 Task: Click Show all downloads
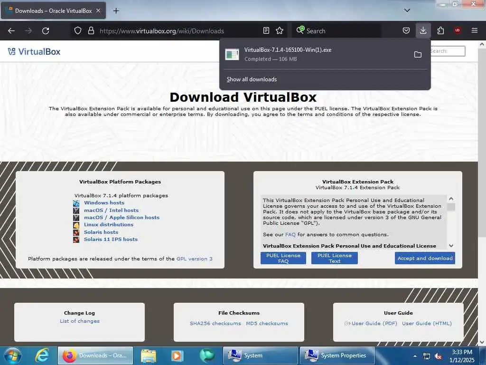[x=252, y=79]
